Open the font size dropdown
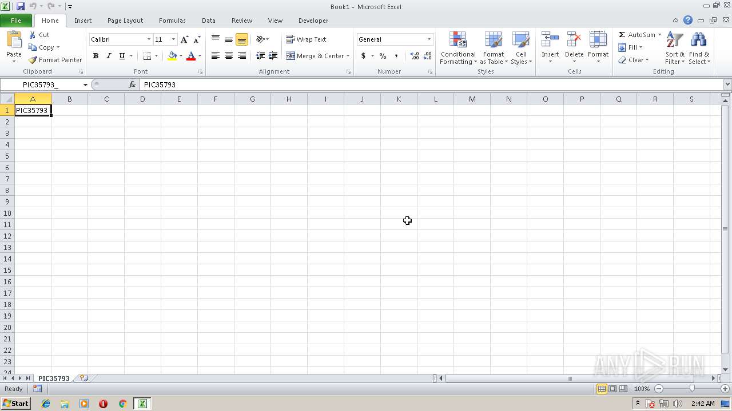The image size is (732, 411). (x=173, y=39)
